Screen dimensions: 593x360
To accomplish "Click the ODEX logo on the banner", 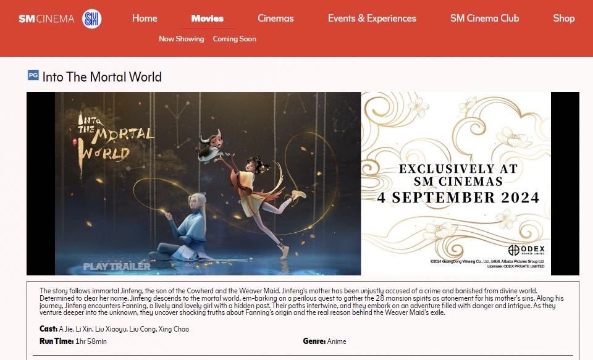I will point(526,250).
